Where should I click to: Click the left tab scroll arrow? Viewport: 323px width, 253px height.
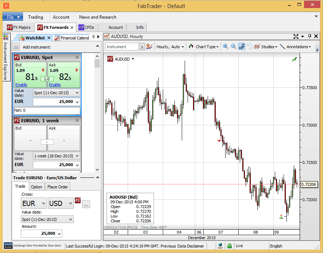(93, 37)
